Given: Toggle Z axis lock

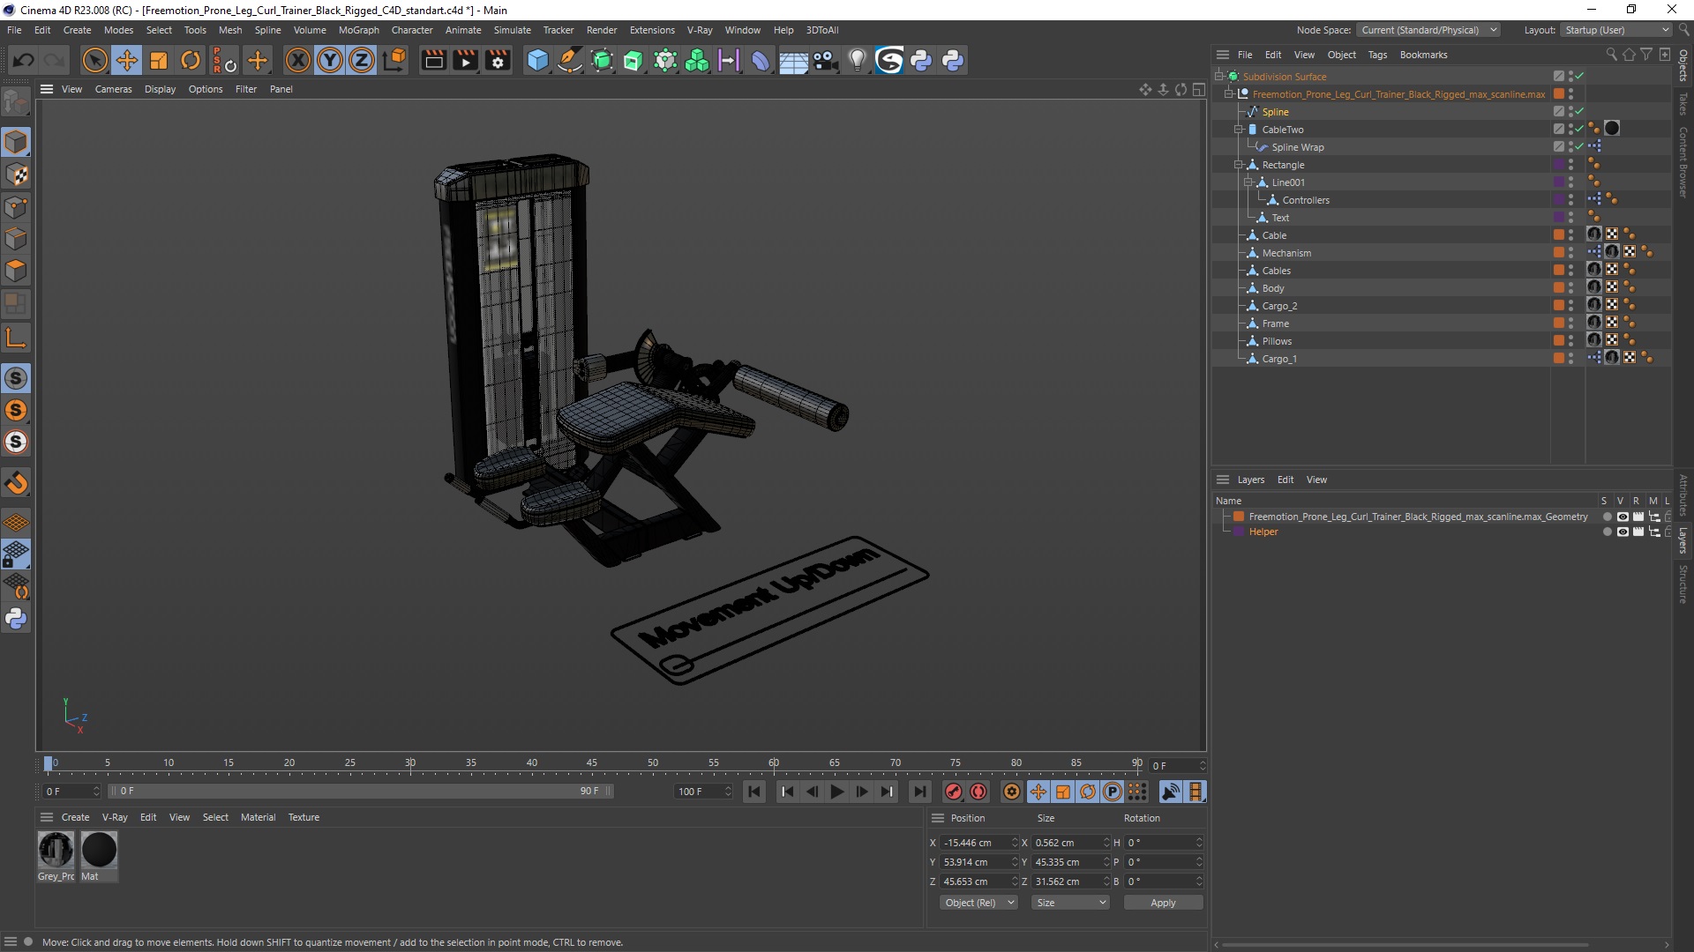Looking at the screenshot, I should coord(362,60).
